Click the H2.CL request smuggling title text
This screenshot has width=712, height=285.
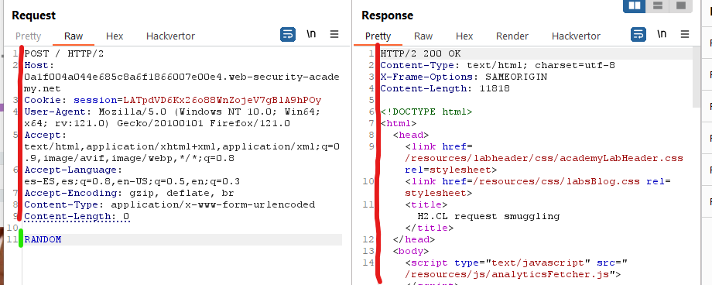488,216
